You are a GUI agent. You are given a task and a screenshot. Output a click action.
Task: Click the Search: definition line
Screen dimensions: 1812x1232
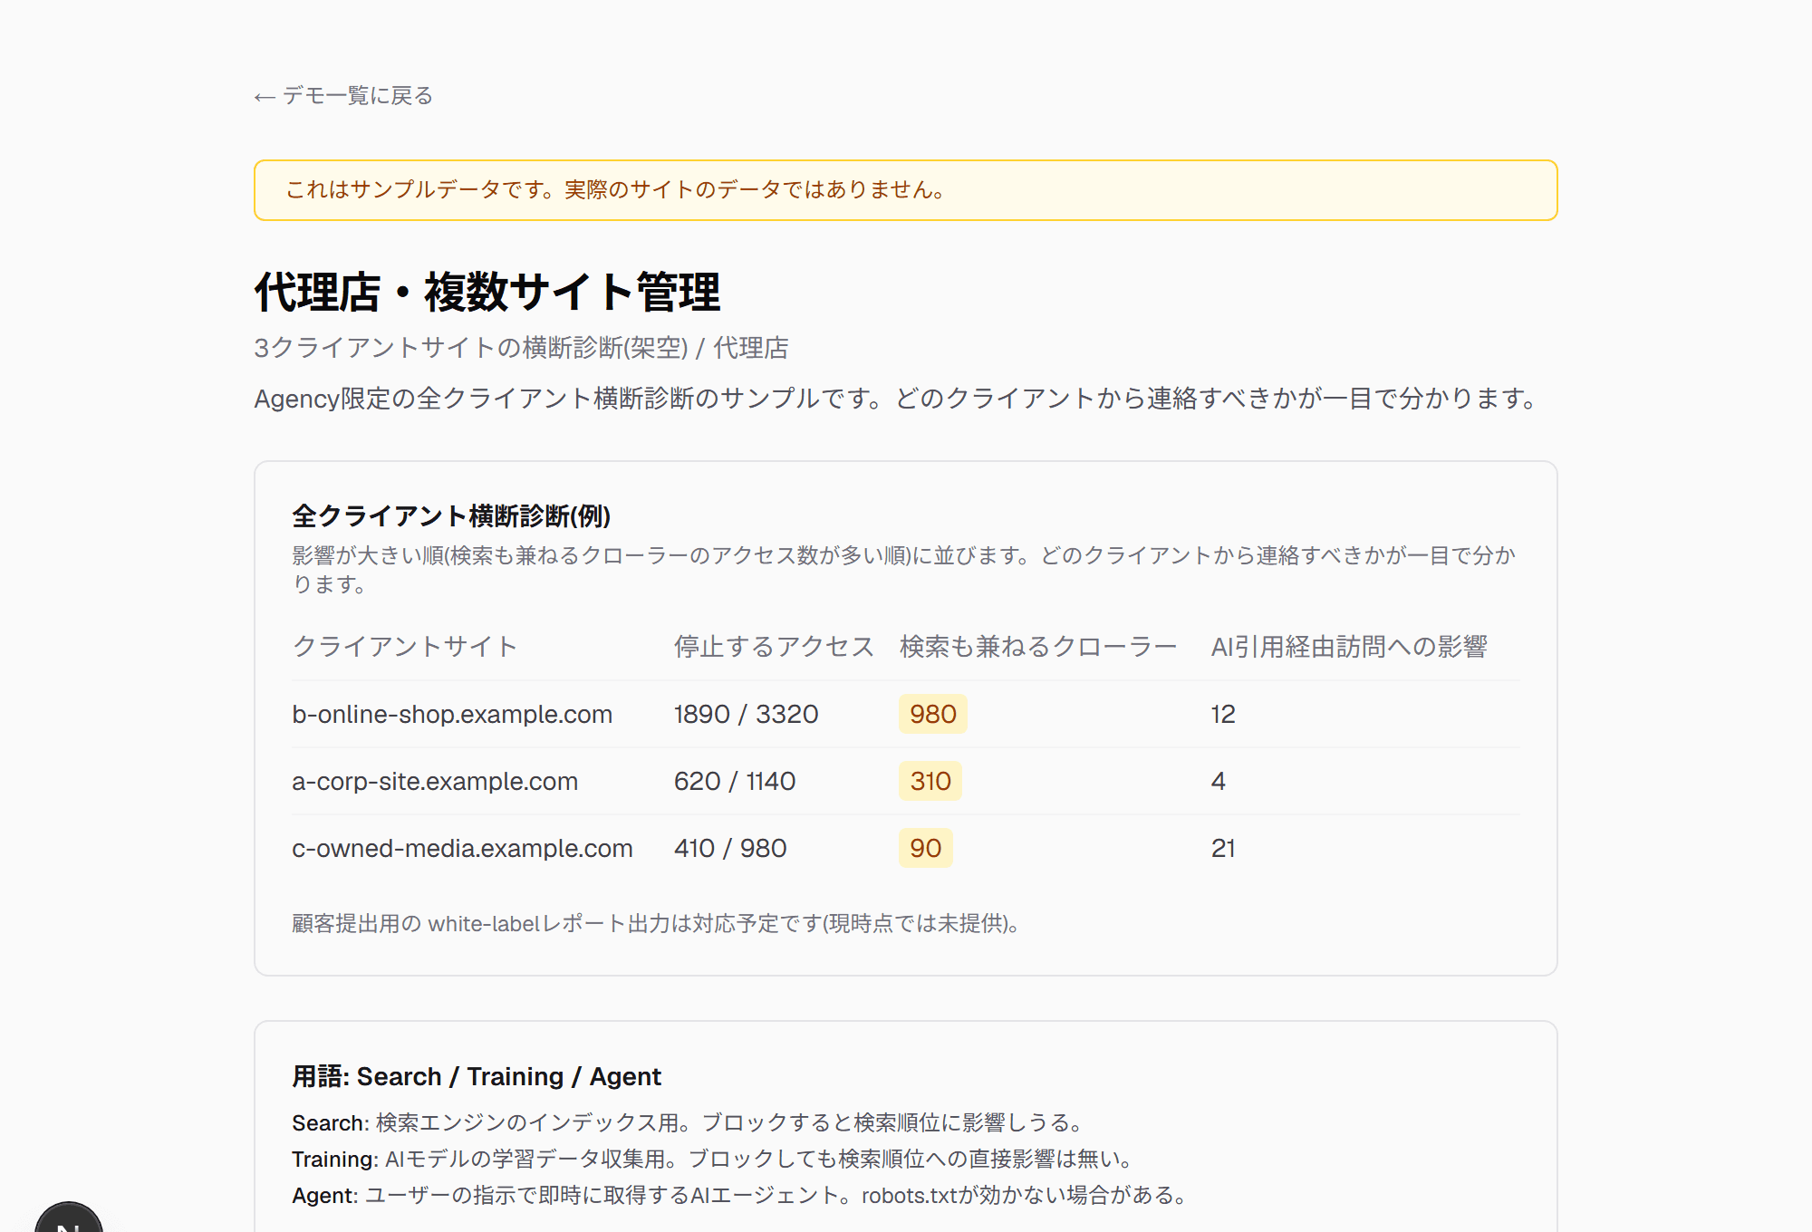(690, 1123)
